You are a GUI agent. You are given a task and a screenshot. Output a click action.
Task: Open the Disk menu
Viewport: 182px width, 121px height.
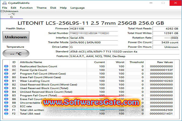[53, 8]
